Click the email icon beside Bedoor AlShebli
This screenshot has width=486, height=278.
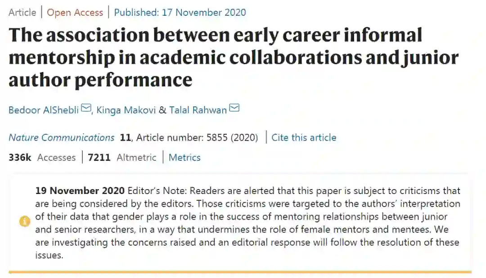click(x=86, y=109)
